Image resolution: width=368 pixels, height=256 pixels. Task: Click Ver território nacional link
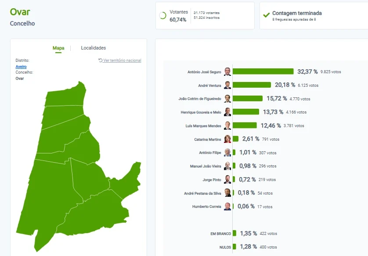[x=122, y=60]
